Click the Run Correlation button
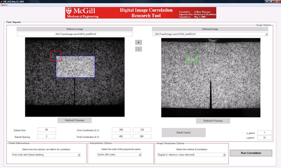 tap(251, 153)
